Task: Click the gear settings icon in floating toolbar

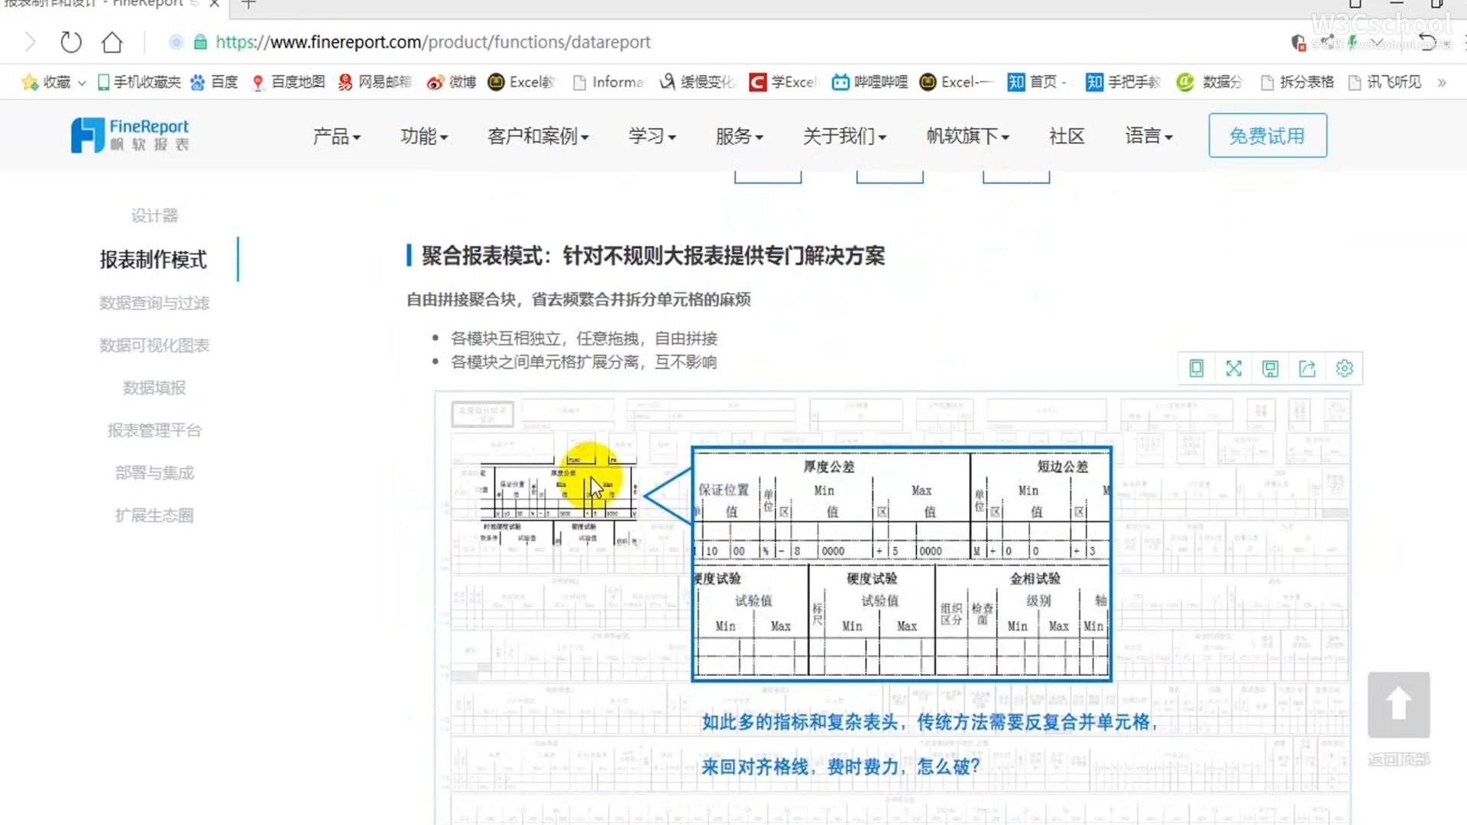Action: (x=1345, y=369)
